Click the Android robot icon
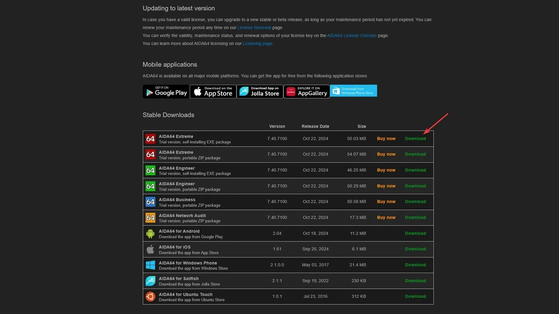This screenshot has height=314, width=559. [150, 233]
